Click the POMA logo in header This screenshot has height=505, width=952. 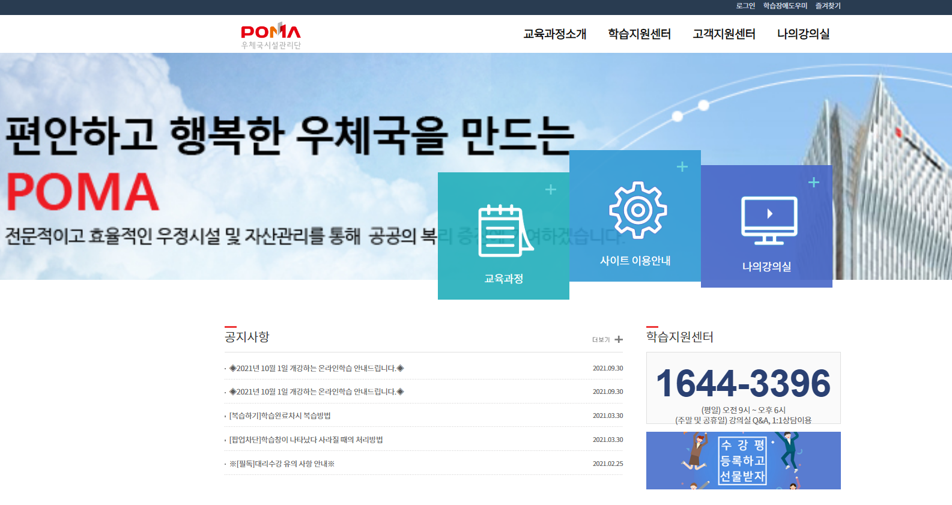pyautogui.click(x=271, y=35)
